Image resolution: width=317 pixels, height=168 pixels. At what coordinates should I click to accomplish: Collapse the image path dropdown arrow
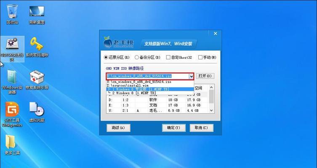click(191, 76)
